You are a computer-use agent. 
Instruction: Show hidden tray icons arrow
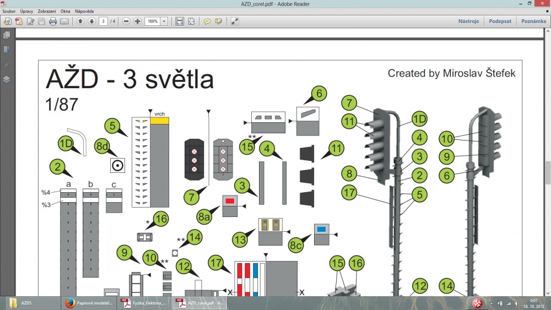(x=491, y=303)
